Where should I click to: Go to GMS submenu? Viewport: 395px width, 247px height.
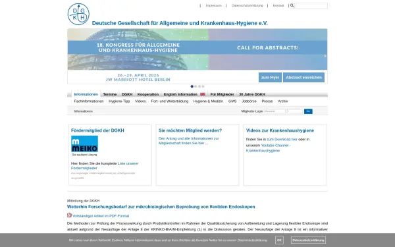[x=232, y=101]
